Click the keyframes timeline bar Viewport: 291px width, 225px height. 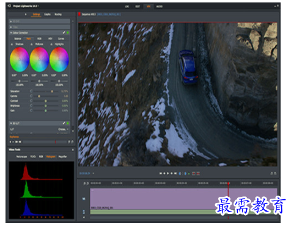pos(45,142)
